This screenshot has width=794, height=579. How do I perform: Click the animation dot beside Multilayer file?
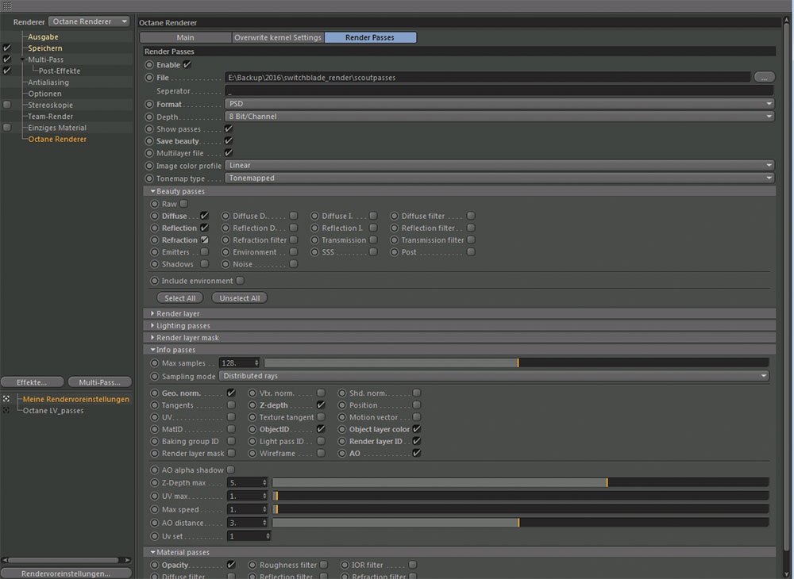(149, 153)
